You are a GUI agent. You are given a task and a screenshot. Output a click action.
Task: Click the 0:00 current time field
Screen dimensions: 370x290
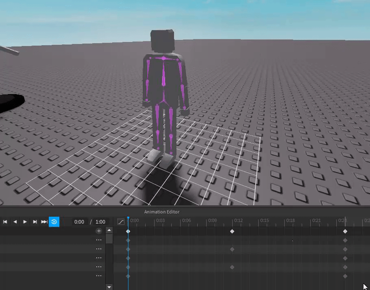(x=79, y=222)
